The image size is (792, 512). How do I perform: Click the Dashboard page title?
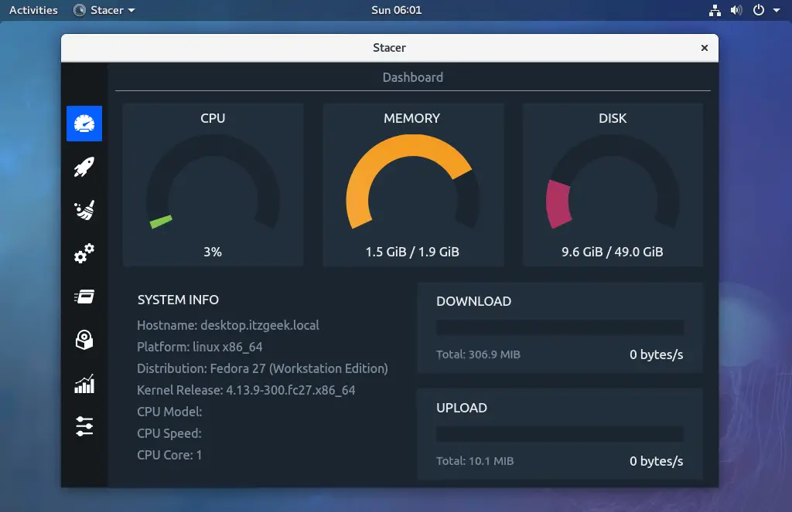tap(413, 77)
